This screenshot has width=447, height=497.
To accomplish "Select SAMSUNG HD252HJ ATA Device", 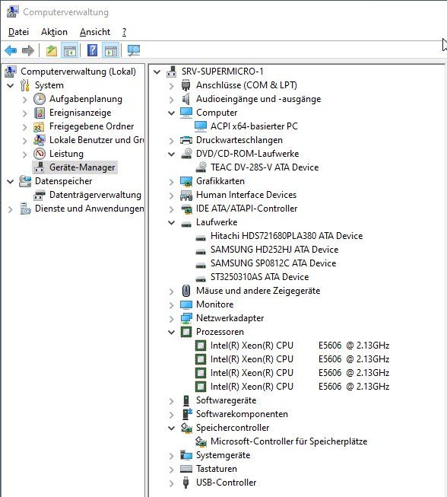I will pyautogui.click(x=274, y=250).
